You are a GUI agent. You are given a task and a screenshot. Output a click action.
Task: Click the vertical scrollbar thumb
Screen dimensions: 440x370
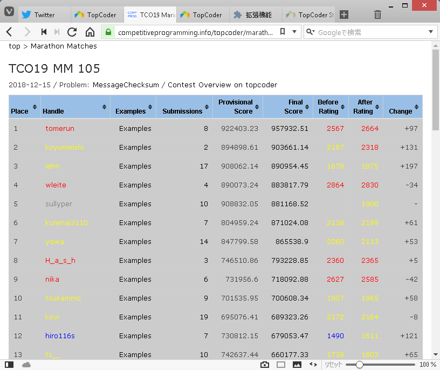(x=436, y=90)
